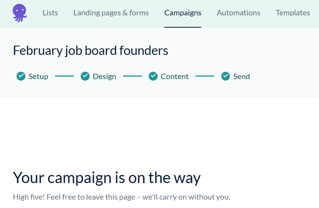319x208 pixels.
Task: Click progress line between Content and Send
Action: [204, 76]
